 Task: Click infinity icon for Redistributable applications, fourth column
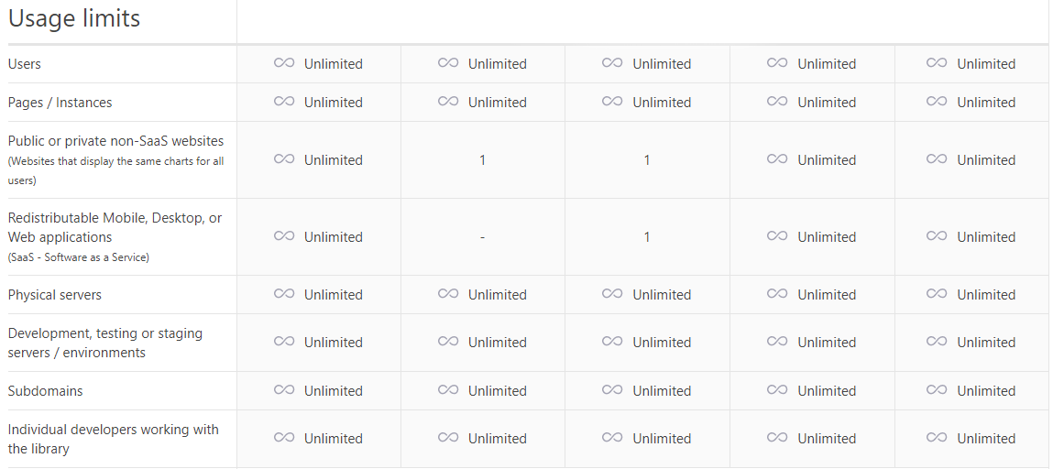click(777, 236)
